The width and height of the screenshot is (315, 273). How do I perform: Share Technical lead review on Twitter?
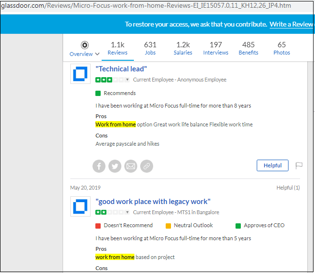115,166
